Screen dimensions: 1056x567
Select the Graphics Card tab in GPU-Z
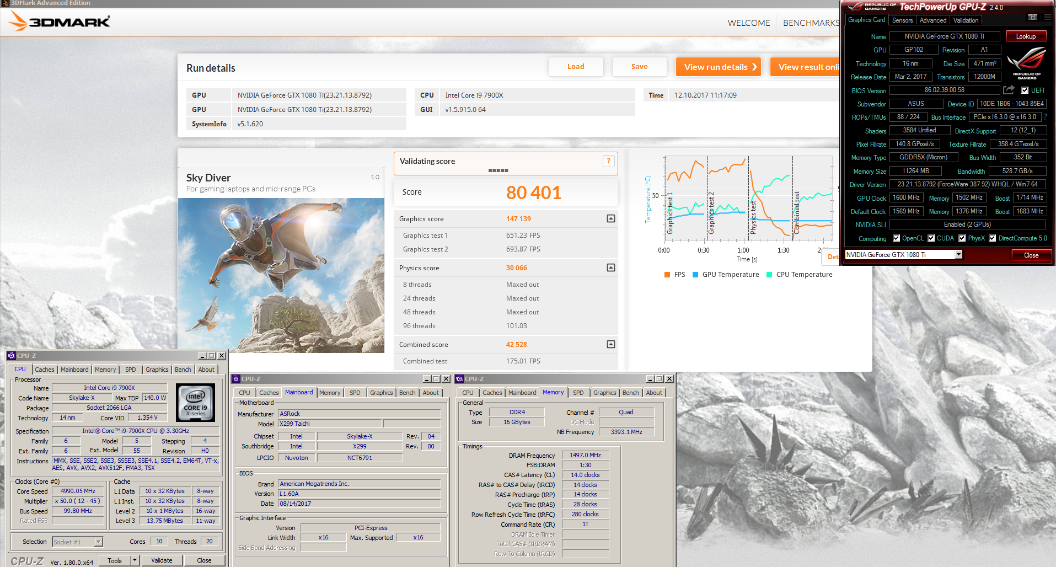click(866, 20)
